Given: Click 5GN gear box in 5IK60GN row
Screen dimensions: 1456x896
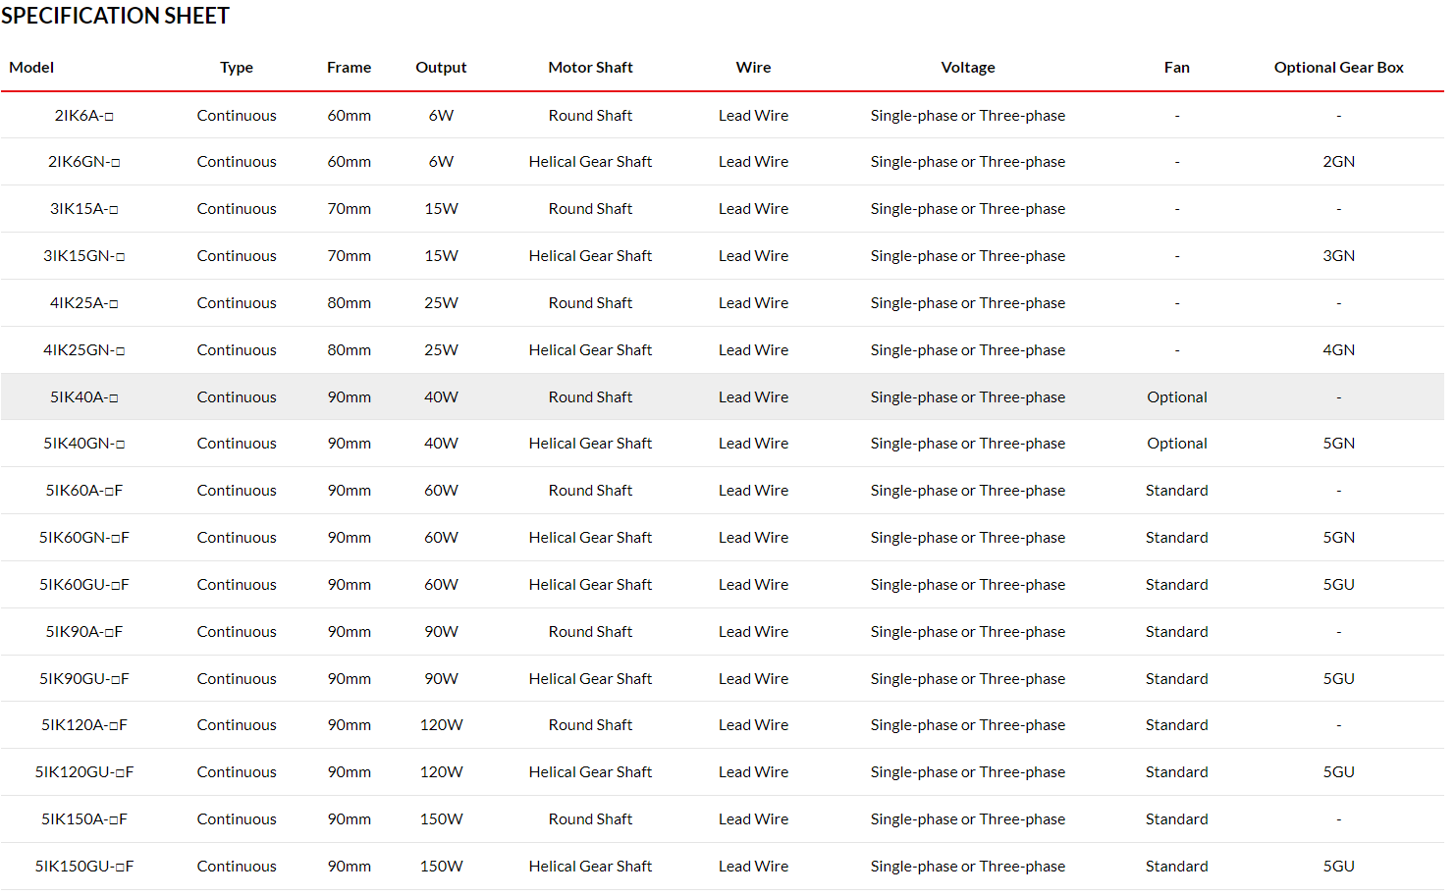Looking at the screenshot, I should 1339,538.
